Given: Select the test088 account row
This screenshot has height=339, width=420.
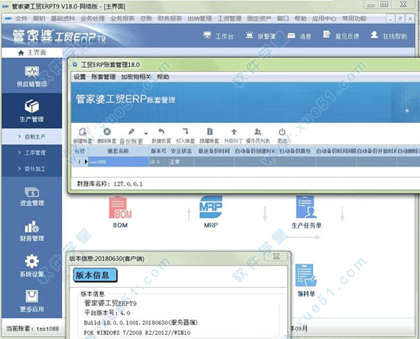Looking at the screenshot, I should (246, 162).
